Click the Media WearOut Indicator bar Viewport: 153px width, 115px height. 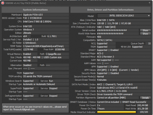point(117,112)
